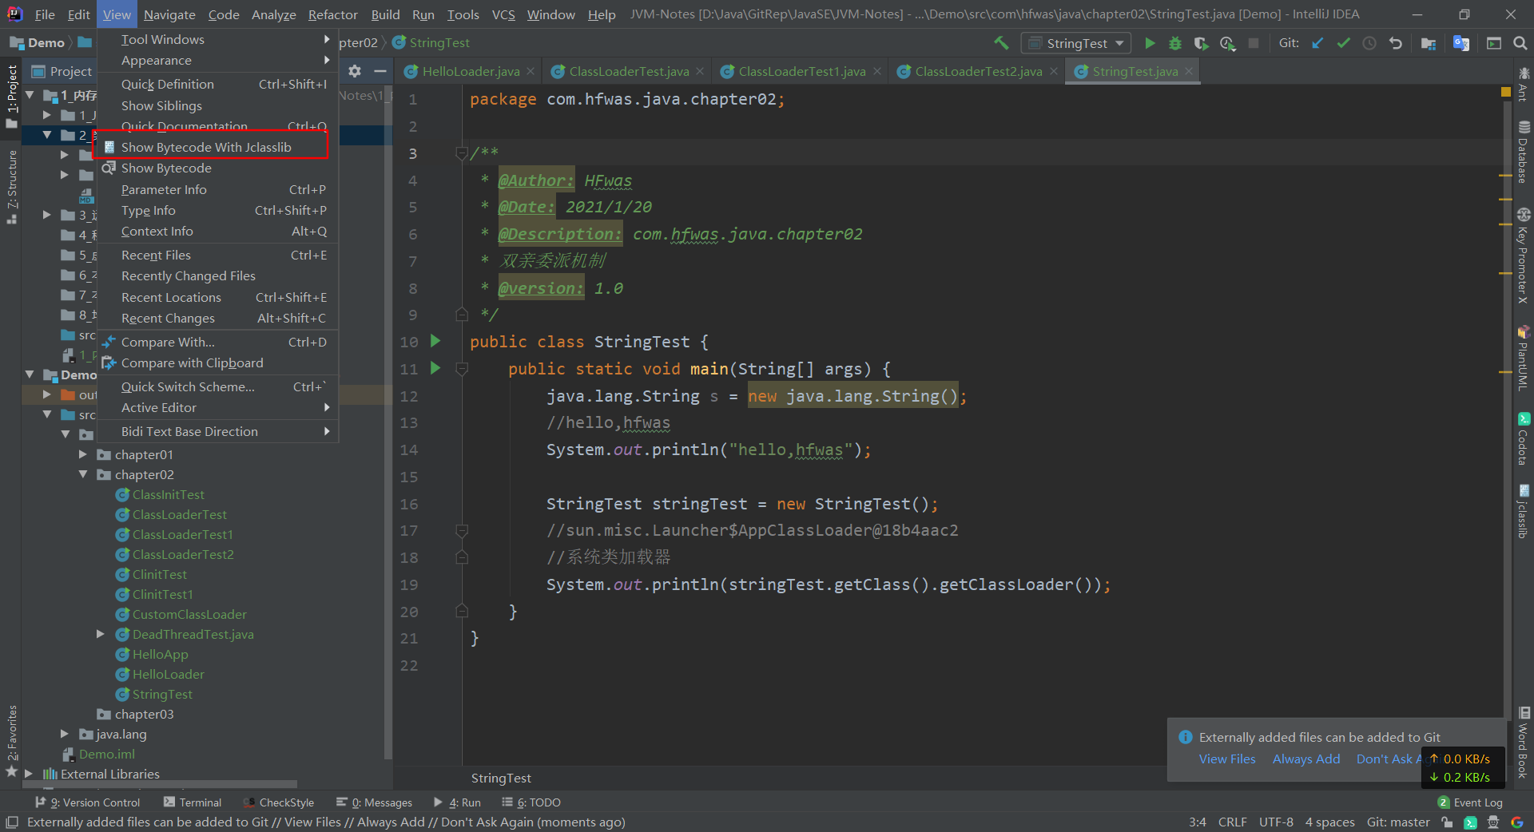Open the Codota tool window
The image size is (1534, 832).
point(1524,438)
